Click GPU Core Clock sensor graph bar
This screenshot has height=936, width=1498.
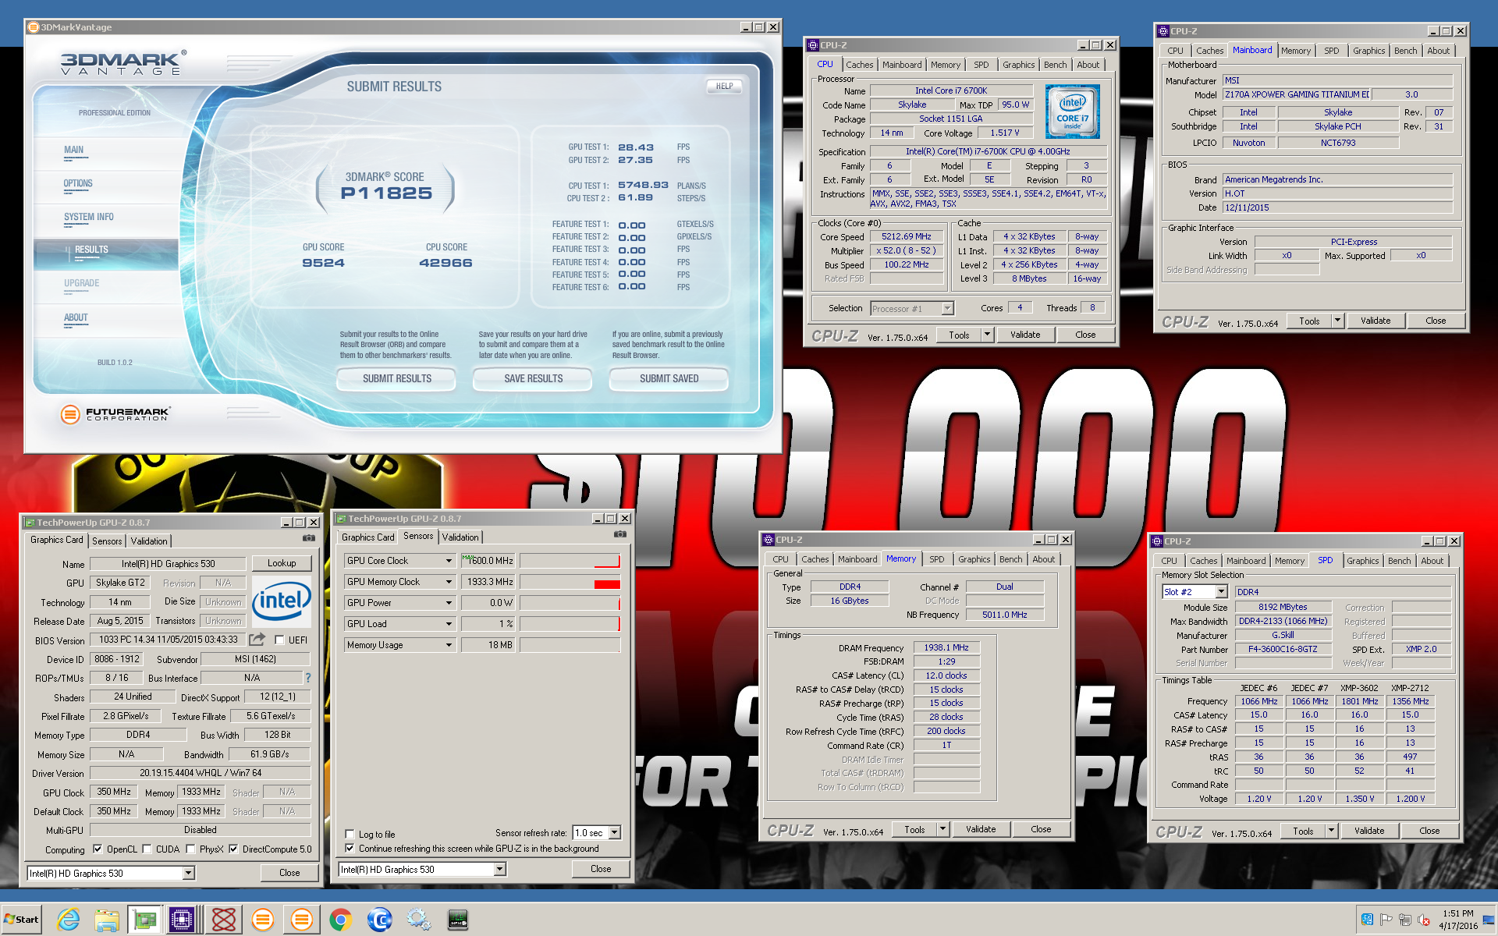570,561
